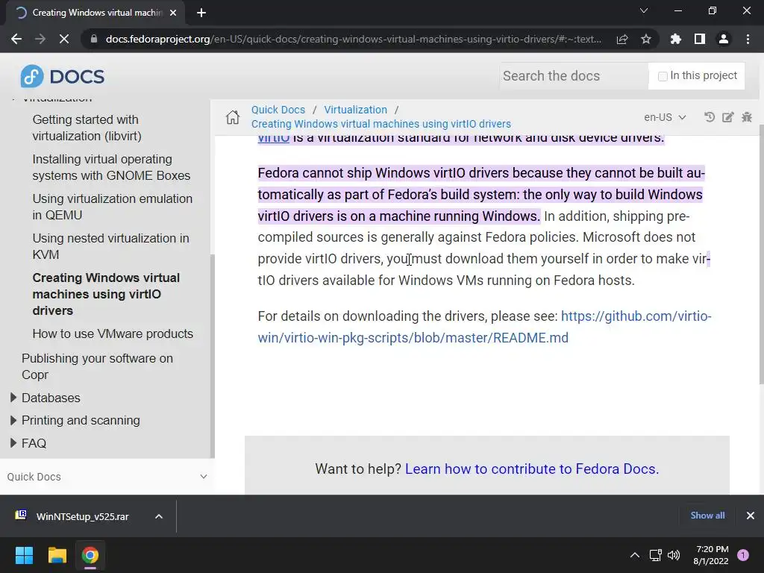This screenshot has width=764, height=573.
Task: Open the github virtio-win README link
Action: point(484,327)
